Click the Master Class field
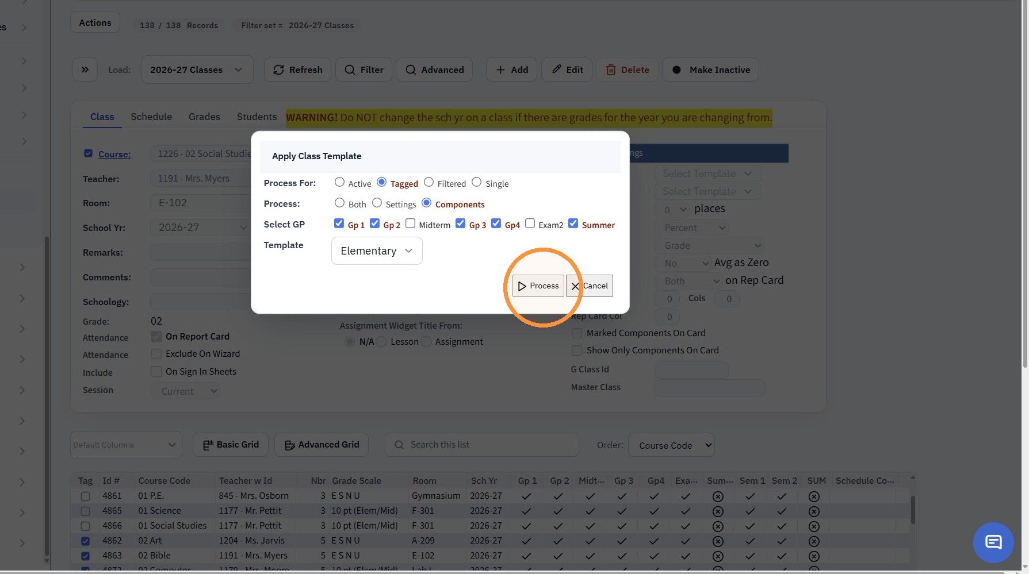Image resolution: width=1029 pixels, height=574 pixels. pos(710,387)
